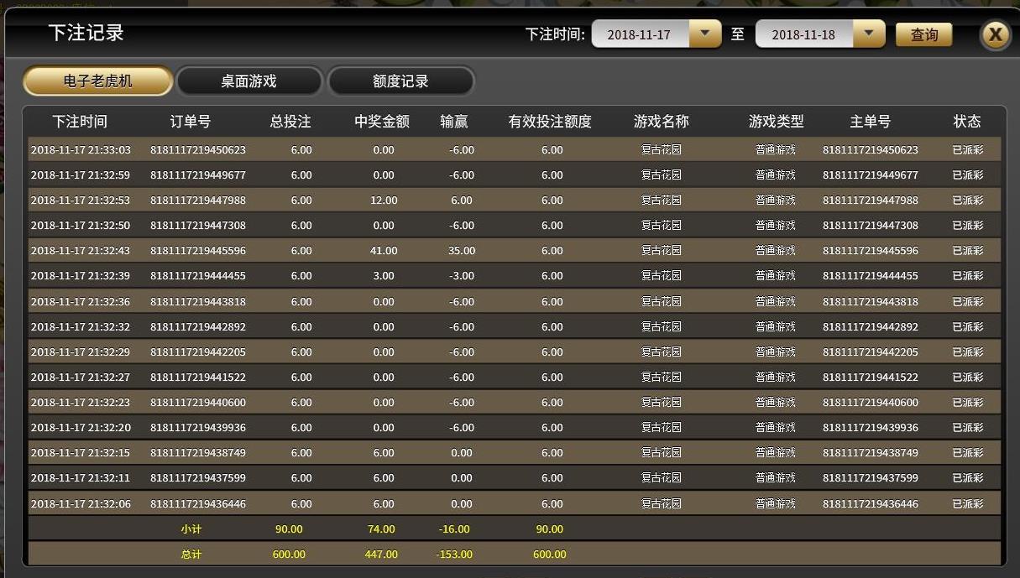Click the 有效投注额度 column header
The width and height of the screenshot is (1020, 578).
tap(550, 122)
